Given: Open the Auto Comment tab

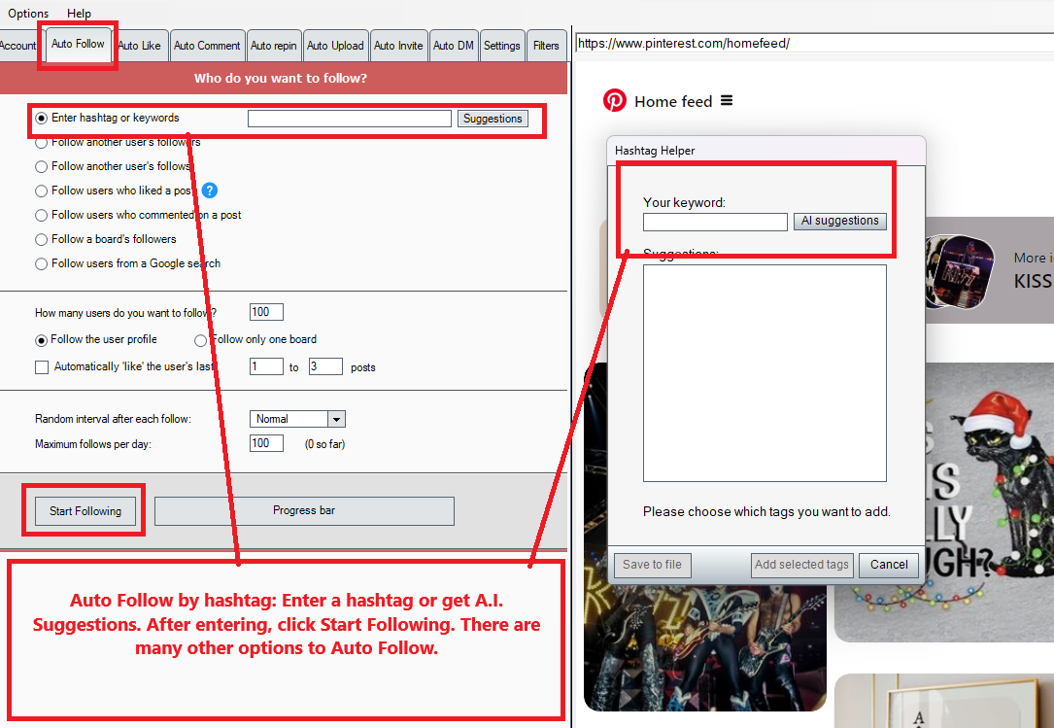Looking at the screenshot, I should click(x=206, y=46).
